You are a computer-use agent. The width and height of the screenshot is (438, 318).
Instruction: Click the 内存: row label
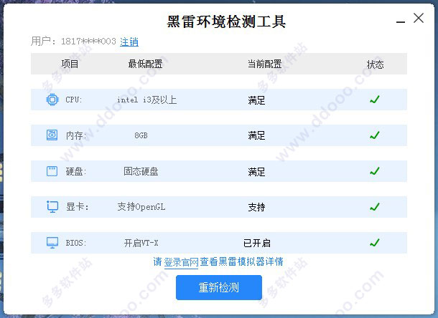[76, 136]
